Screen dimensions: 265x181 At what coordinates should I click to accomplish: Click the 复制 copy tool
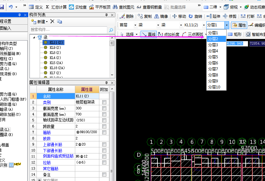coord(145,16)
